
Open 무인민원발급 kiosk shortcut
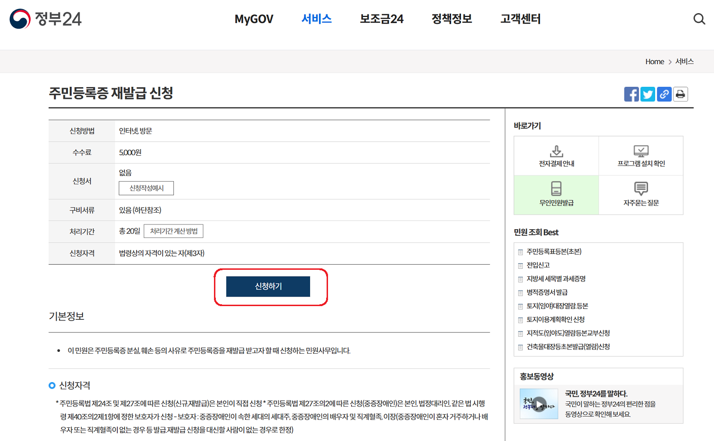[556, 195]
